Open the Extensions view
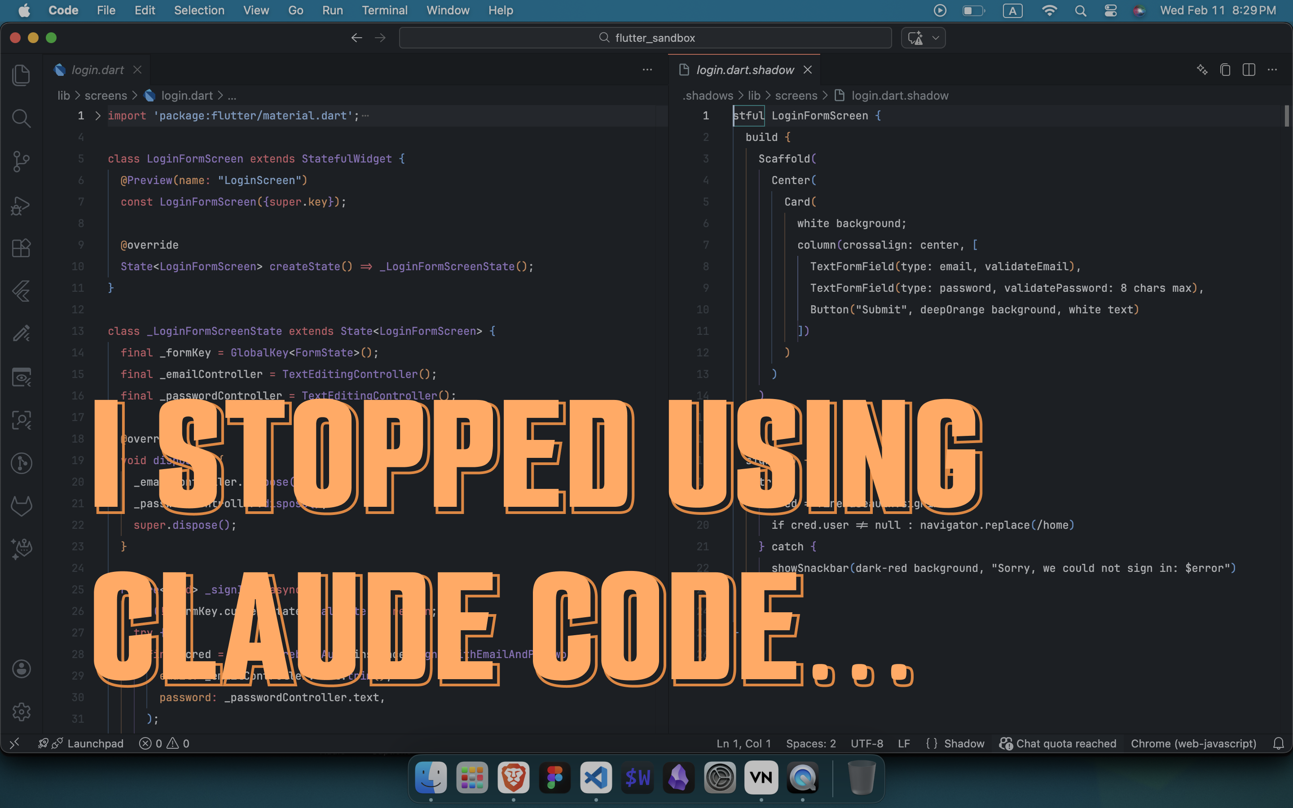The image size is (1293, 808). (22, 247)
